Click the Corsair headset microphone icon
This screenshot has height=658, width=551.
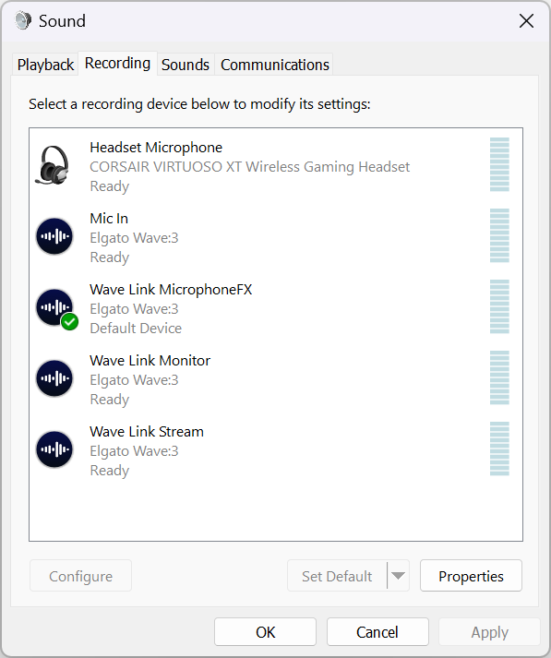[53, 165]
